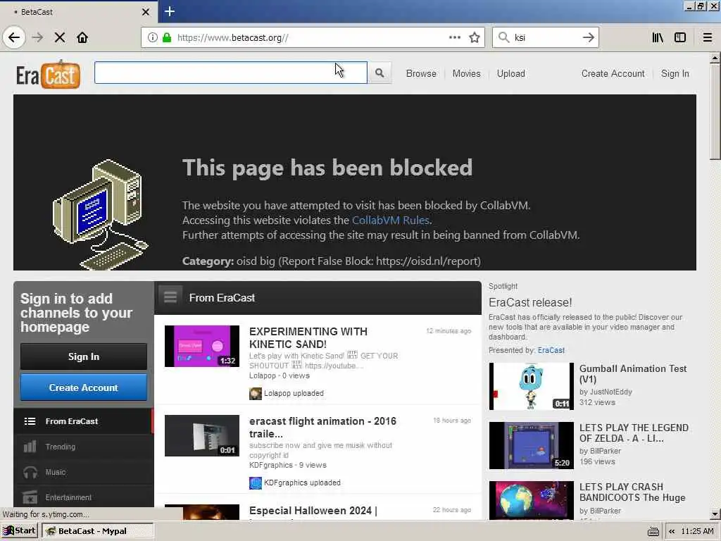Click the Presented by EraCast link
The width and height of the screenshot is (721, 541).
tap(551, 350)
